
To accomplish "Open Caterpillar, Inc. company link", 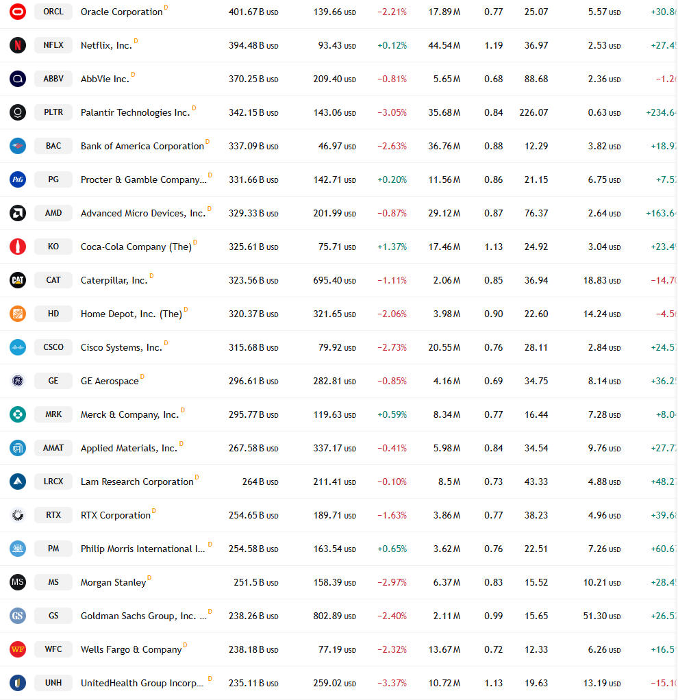I will click(x=114, y=280).
